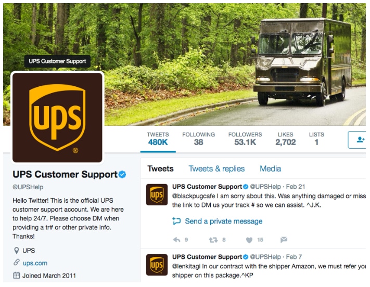The image size is (370, 287).
Task: Like the Feb 21 tweet with heart
Action: click(x=249, y=240)
